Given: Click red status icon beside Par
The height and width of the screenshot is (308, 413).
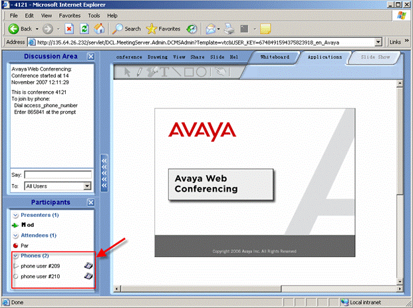Looking at the screenshot, I should click(15, 245).
